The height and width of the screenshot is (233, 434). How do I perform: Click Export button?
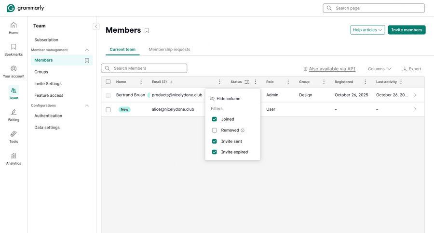(412, 69)
